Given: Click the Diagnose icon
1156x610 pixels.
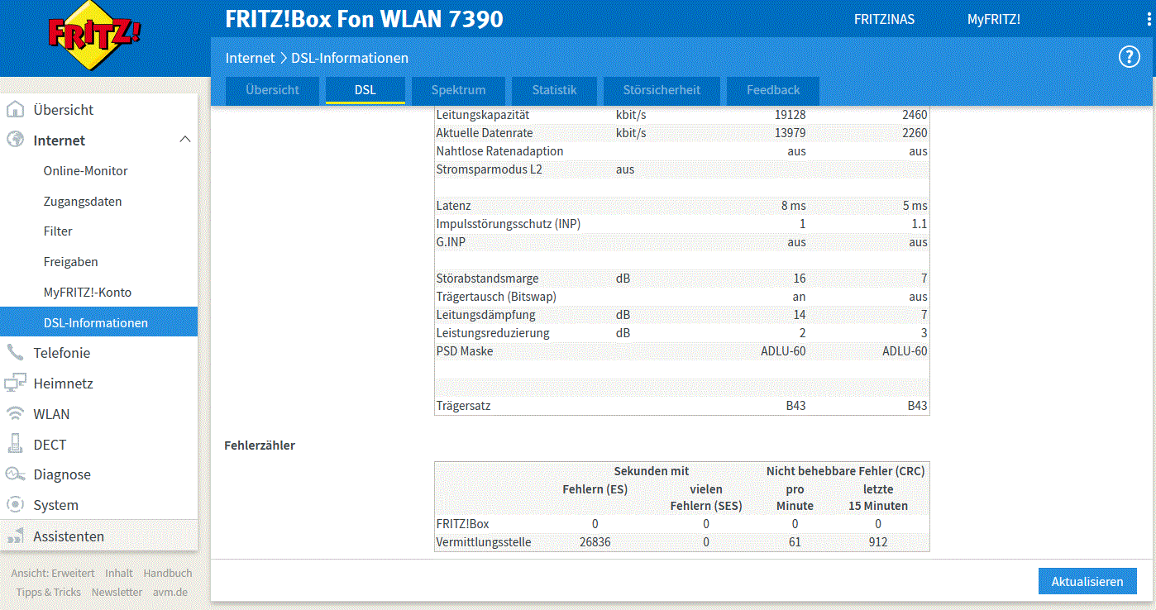Looking at the screenshot, I should tap(15, 474).
